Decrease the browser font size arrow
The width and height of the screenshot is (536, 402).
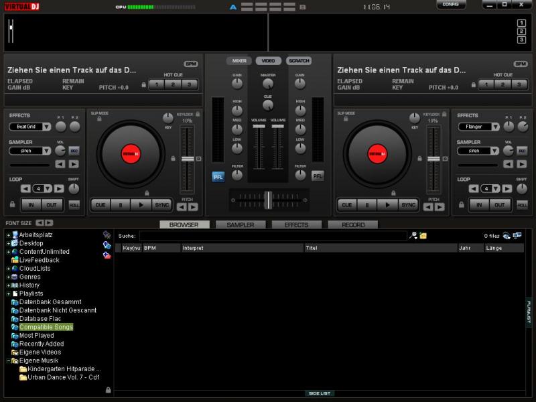(40, 222)
